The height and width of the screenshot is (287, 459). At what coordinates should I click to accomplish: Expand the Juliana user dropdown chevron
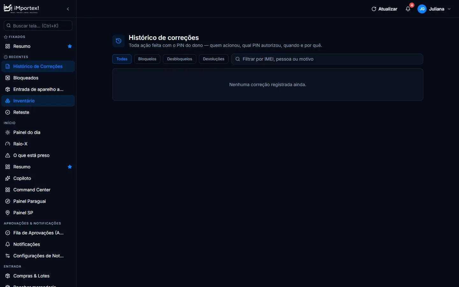coord(449,9)
